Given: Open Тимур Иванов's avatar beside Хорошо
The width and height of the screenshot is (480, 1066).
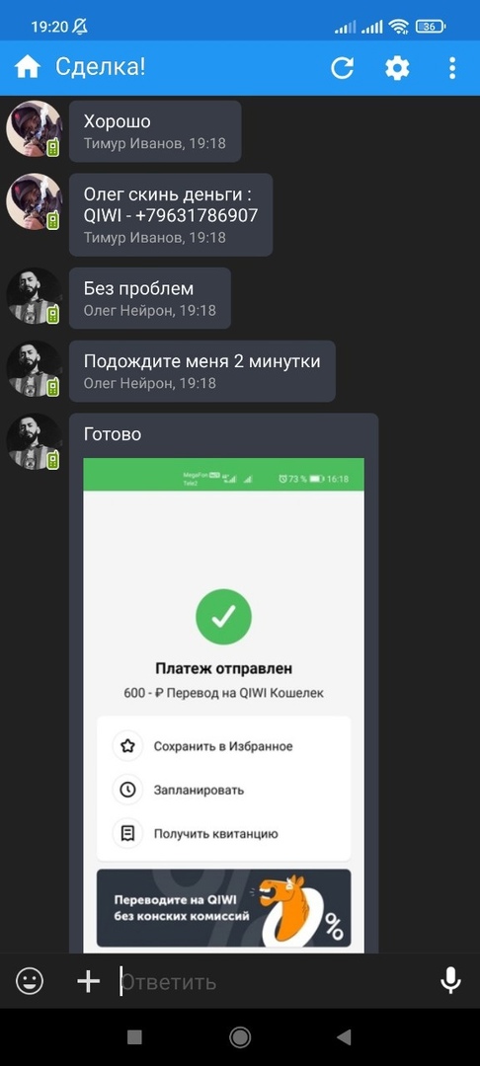Looking at the screenshot, I should coord(34,129).
